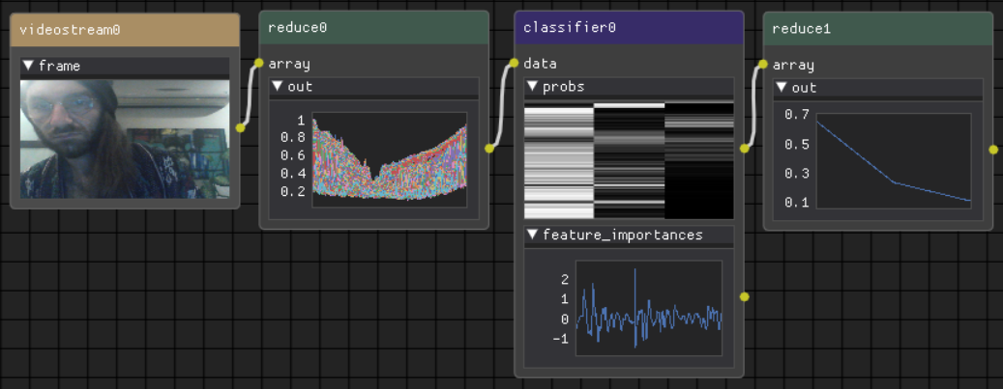1003x389 pixels.
Task: Click the probs heatmap display
Action: coord(629,161)
